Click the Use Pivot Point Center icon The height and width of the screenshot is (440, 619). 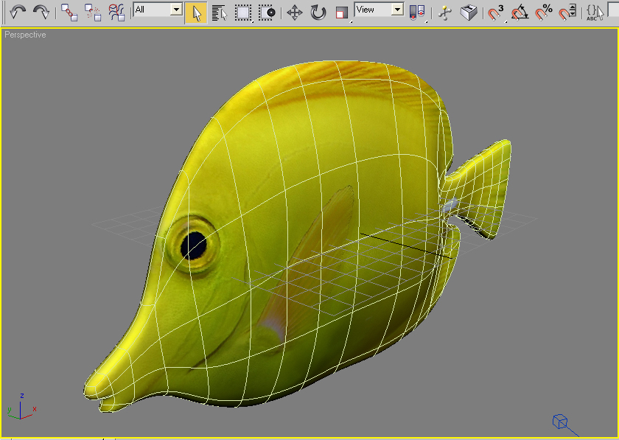416,11
